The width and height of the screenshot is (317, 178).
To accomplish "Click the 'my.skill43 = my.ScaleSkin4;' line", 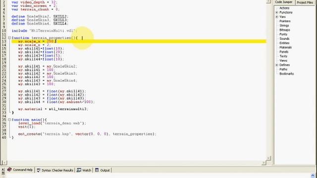I will [x=48, y=81].
